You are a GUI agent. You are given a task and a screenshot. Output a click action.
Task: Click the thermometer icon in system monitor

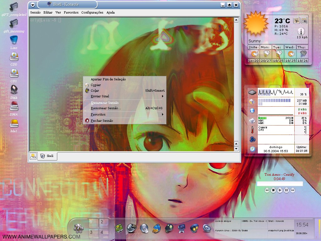pyautogui.click(x=252, y=130)
